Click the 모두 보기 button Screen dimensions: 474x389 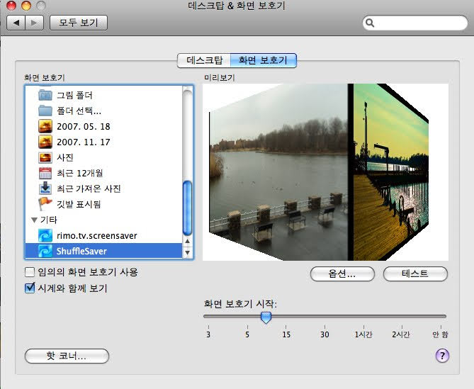pos(79,23)
